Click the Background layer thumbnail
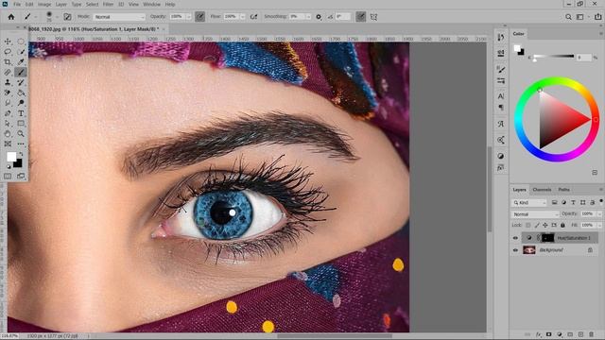Viewport: 605px width, 340px height. (x=529, y=250)
